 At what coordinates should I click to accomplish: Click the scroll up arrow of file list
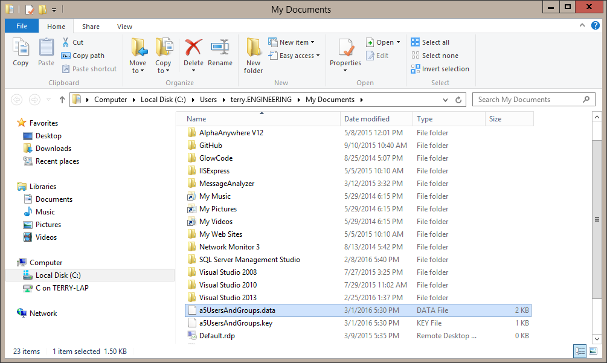tap(597, 117)
